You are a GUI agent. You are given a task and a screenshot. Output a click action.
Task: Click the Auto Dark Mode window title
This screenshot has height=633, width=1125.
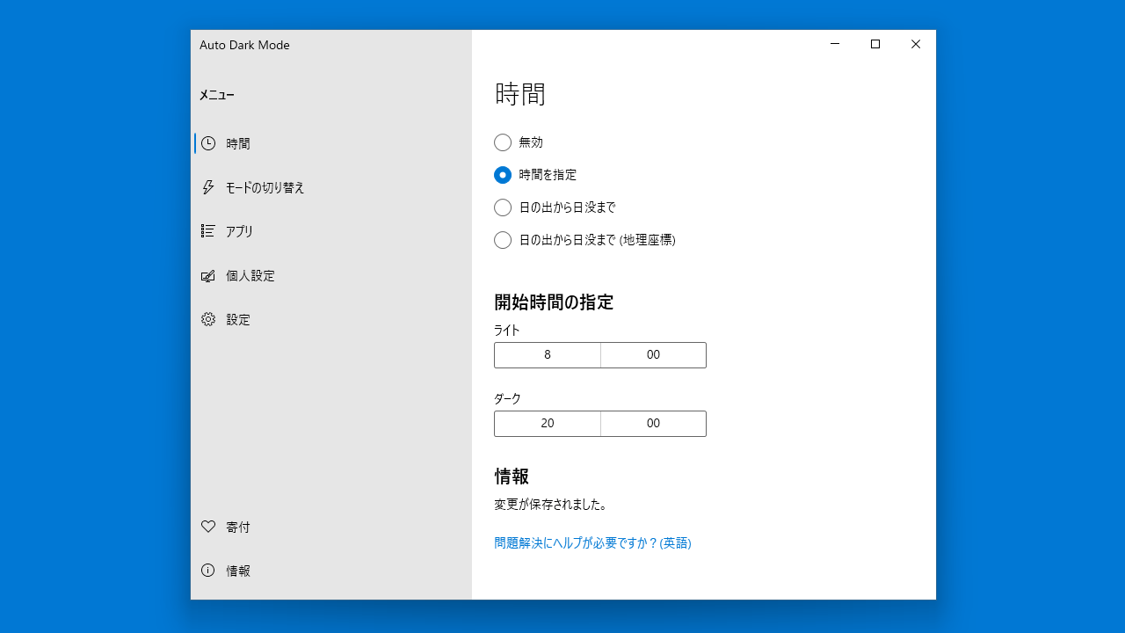[244, 45]
